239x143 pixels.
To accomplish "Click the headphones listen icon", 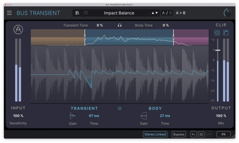I will [119, 25].
